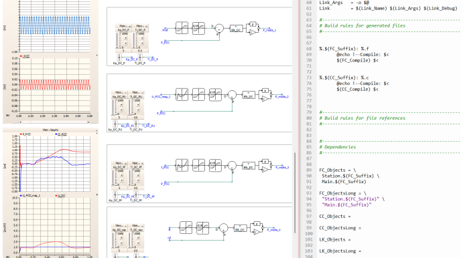Open the Main : Graphs panel menu arrow
This screenshot has width=461, height=258.
pyautogui.click(x=96, y=130)
